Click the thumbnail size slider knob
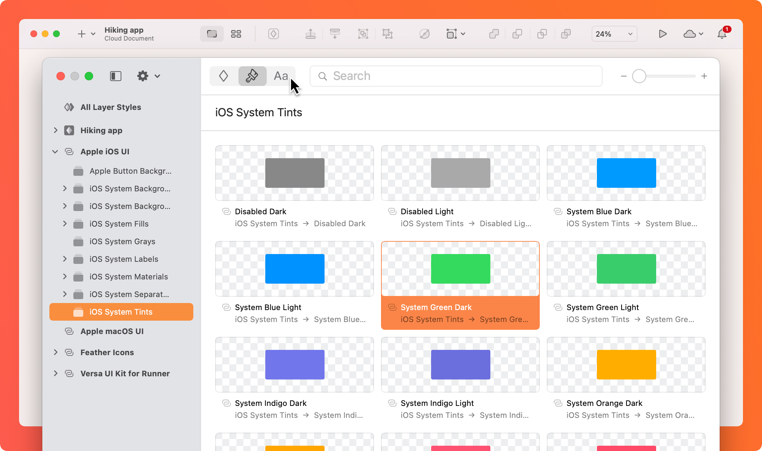 [639, 76]
